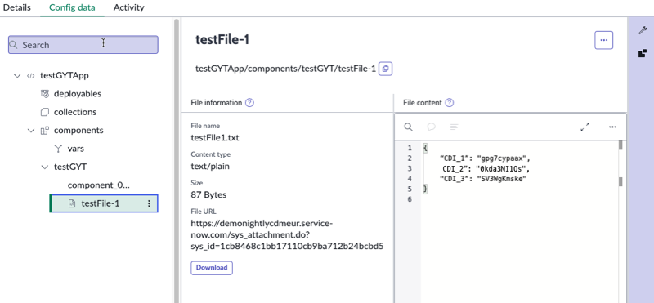Open File information help tooltip
This screenshot has width=654, height=303.
(x=249, y=103)
